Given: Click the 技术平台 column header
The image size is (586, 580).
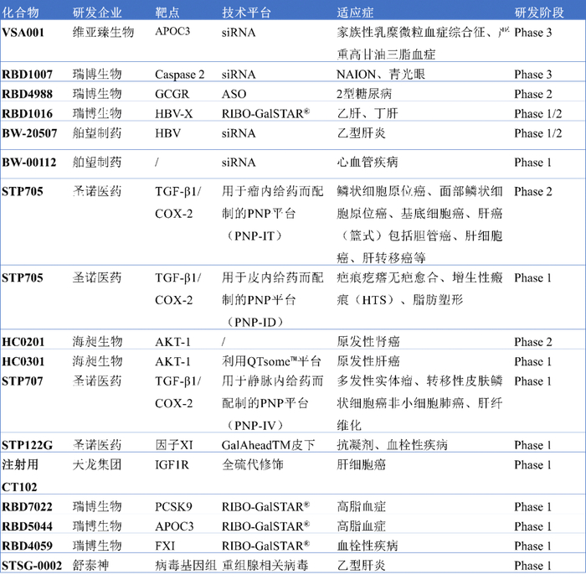Looking at the screenshot, I should [246, 13].
